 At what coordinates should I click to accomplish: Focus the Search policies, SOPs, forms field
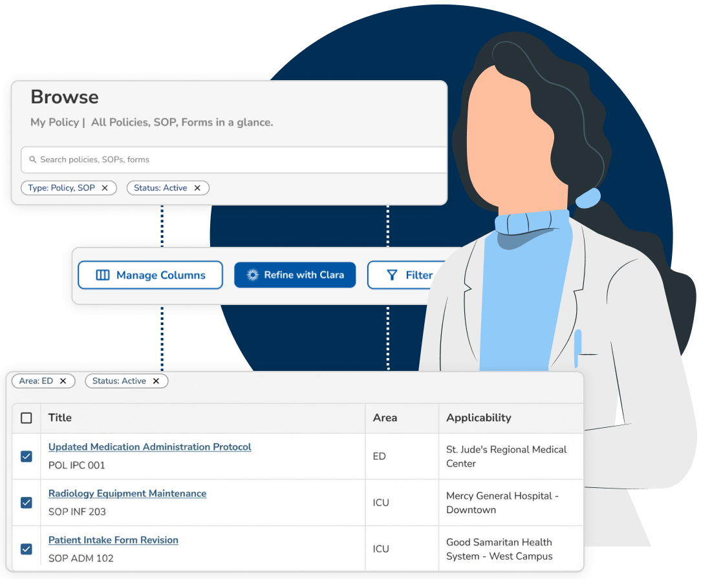click(234, 160)
